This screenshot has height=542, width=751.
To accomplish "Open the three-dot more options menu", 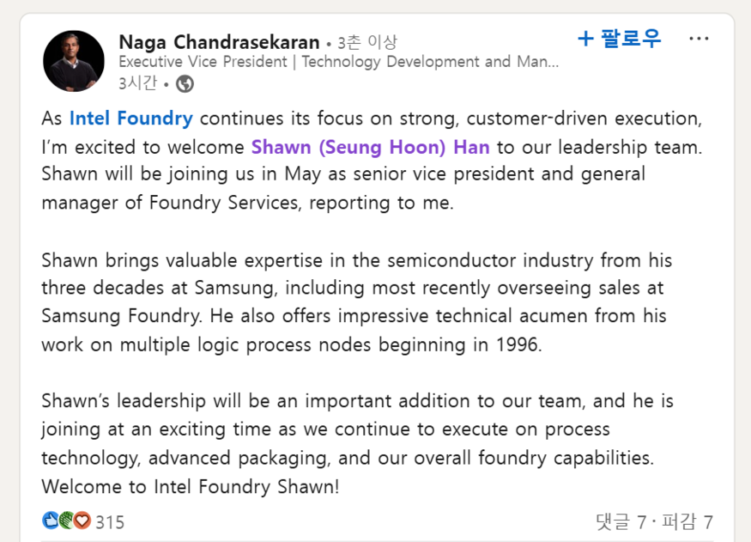I will (699, 40).
